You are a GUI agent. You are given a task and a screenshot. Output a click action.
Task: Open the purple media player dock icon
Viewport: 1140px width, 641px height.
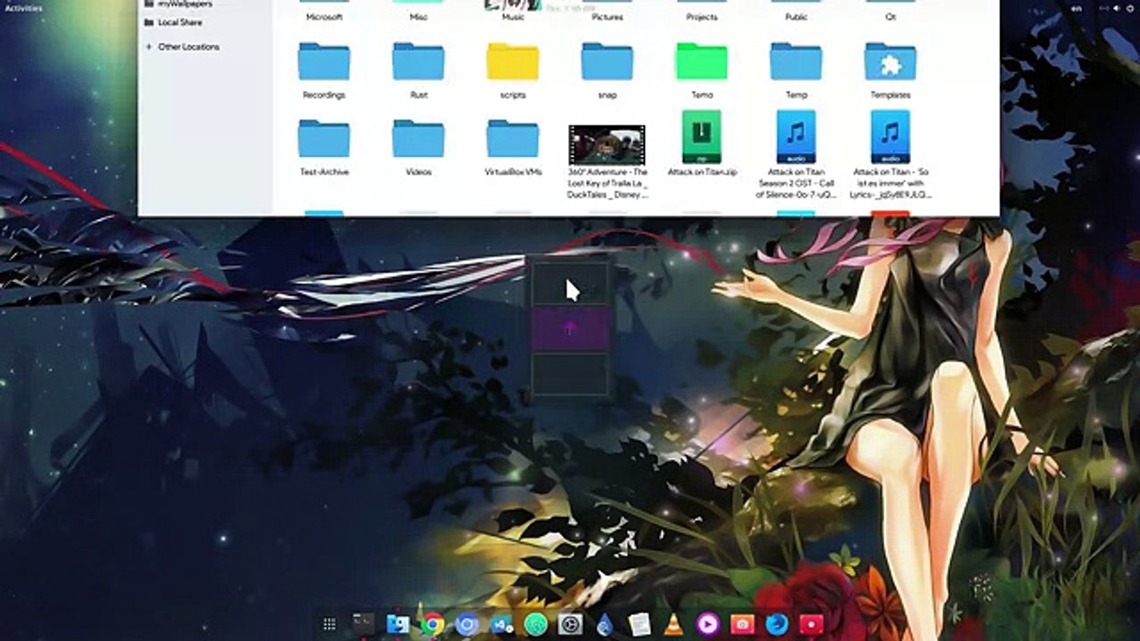[708, 625]
